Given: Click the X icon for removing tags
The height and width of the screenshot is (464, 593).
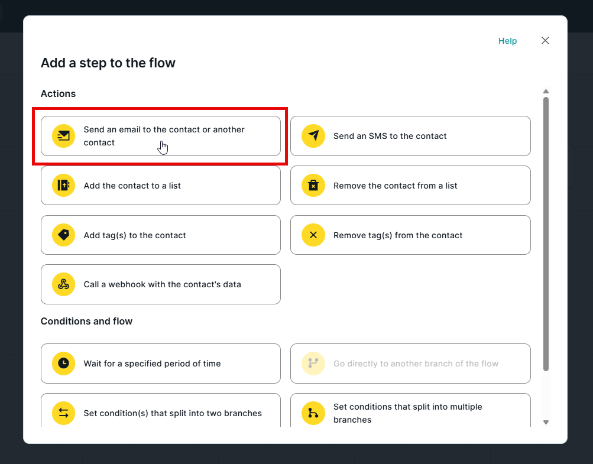Looking at the screenshot, I should click(313, 235).
